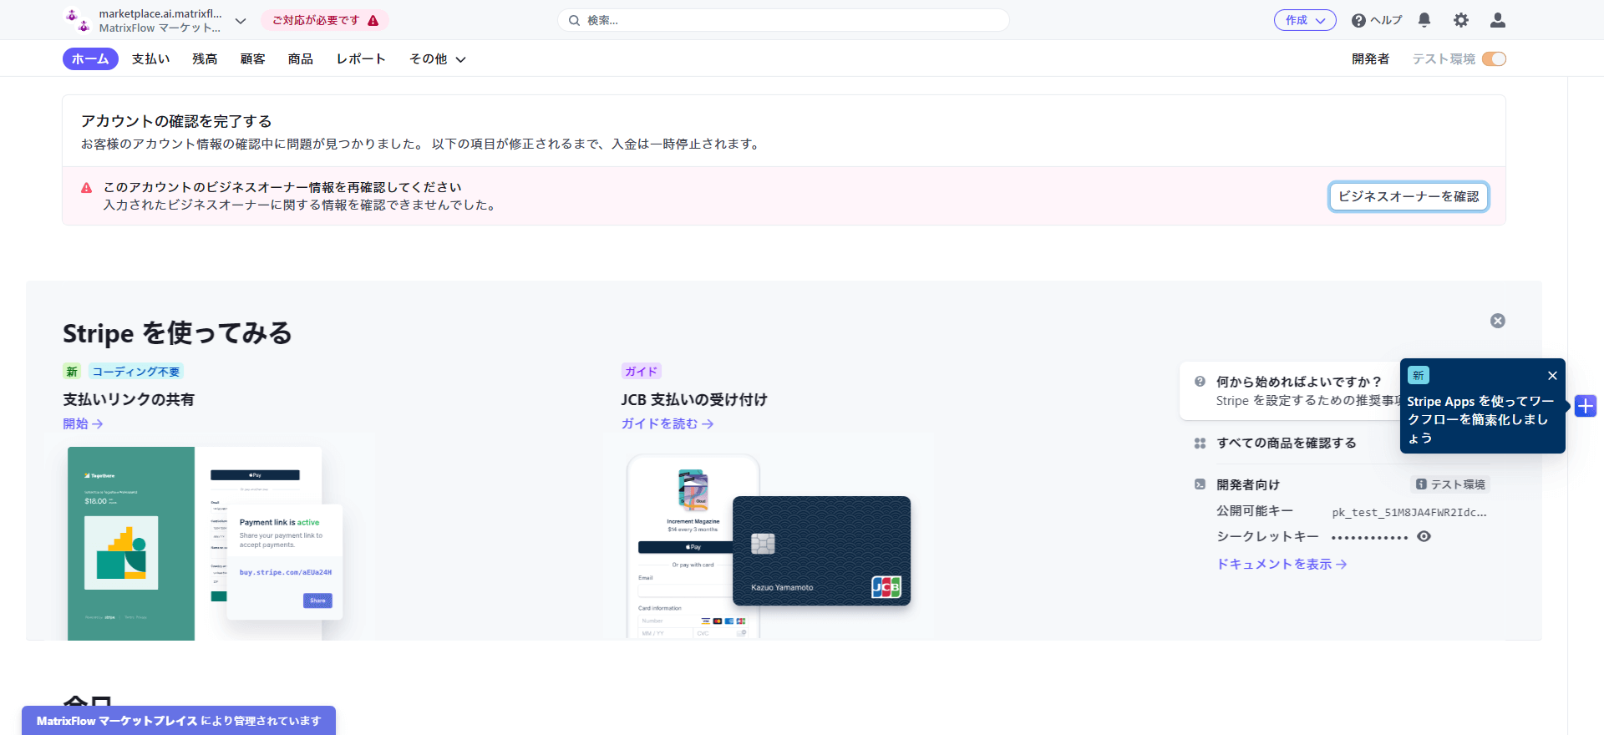Dismiss the Stripe を使ってみる panel
The height and width of the screenshot is (735, 1604).
pos(1498,321)
